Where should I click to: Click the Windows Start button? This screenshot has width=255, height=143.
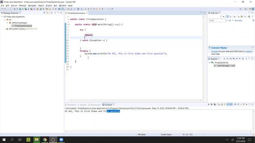(x=4, y=139)
